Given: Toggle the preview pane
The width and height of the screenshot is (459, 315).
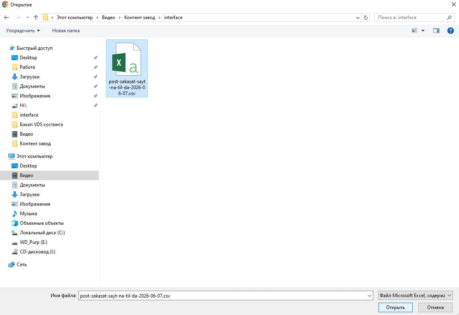Looking at the screenshot, I should coord(436,30).
